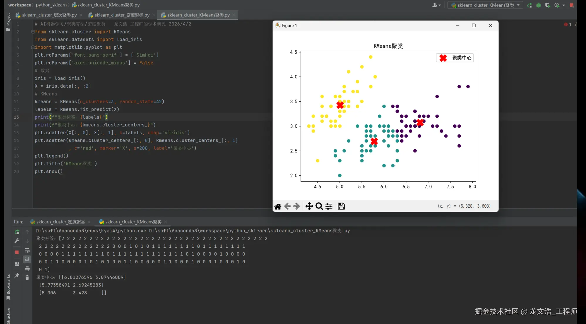Run with coverage from the top toolbar
This screenshot has width=586, height=324.
coord(547,5)
